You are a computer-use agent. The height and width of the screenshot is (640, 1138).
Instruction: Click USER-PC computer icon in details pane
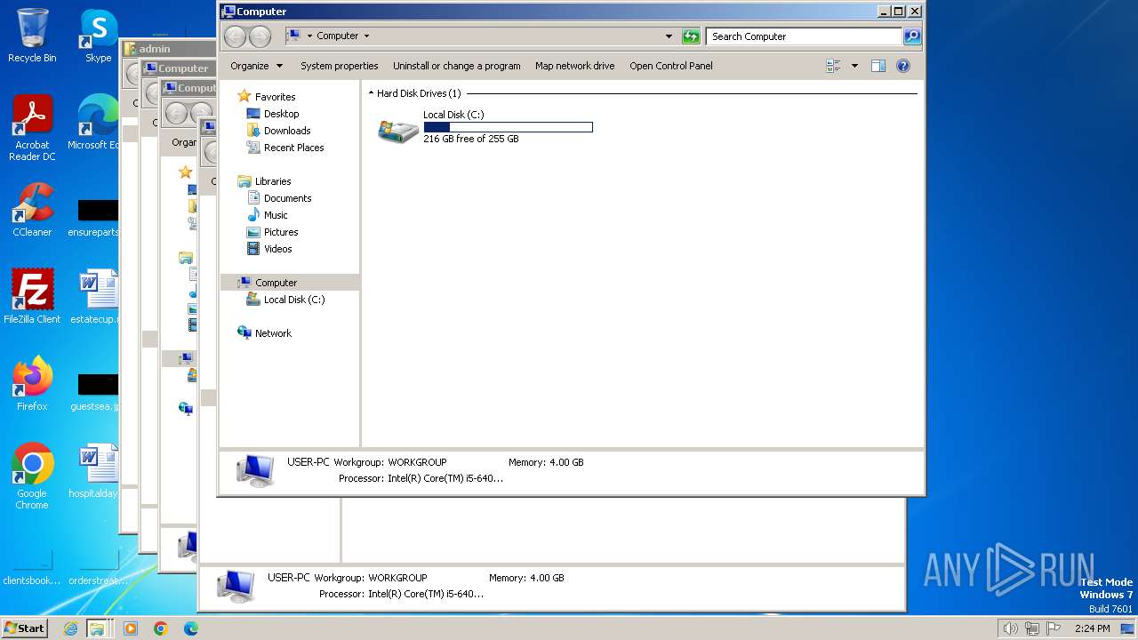(x=255, y=470)
